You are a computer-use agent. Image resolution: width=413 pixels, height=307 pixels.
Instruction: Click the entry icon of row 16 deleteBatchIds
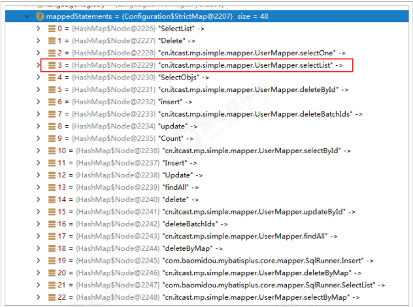click(52, 224)
